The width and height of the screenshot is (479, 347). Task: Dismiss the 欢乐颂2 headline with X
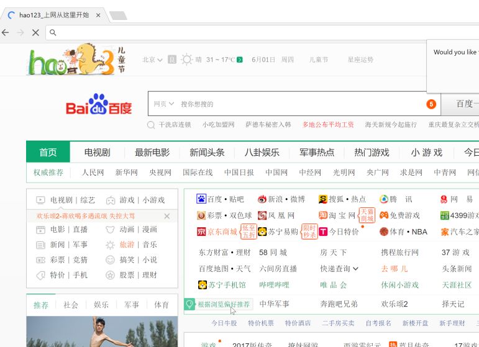[167, 216]
